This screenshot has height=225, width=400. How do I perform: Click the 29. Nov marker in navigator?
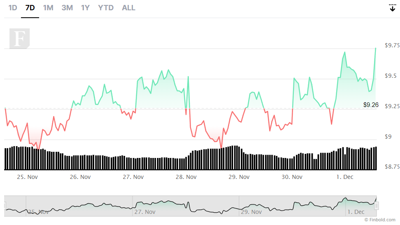pos(251,212)
